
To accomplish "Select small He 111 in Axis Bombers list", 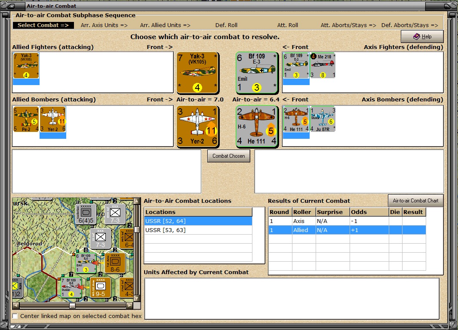I will point(296,119).
